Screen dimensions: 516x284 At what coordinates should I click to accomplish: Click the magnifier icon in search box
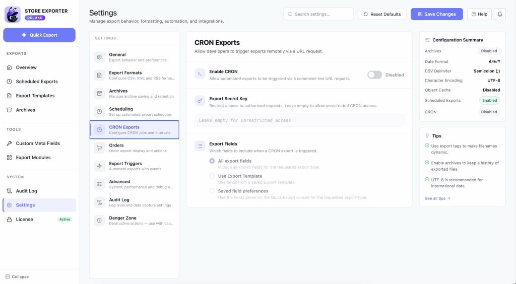pyautogui.click(x=290, y=14)
